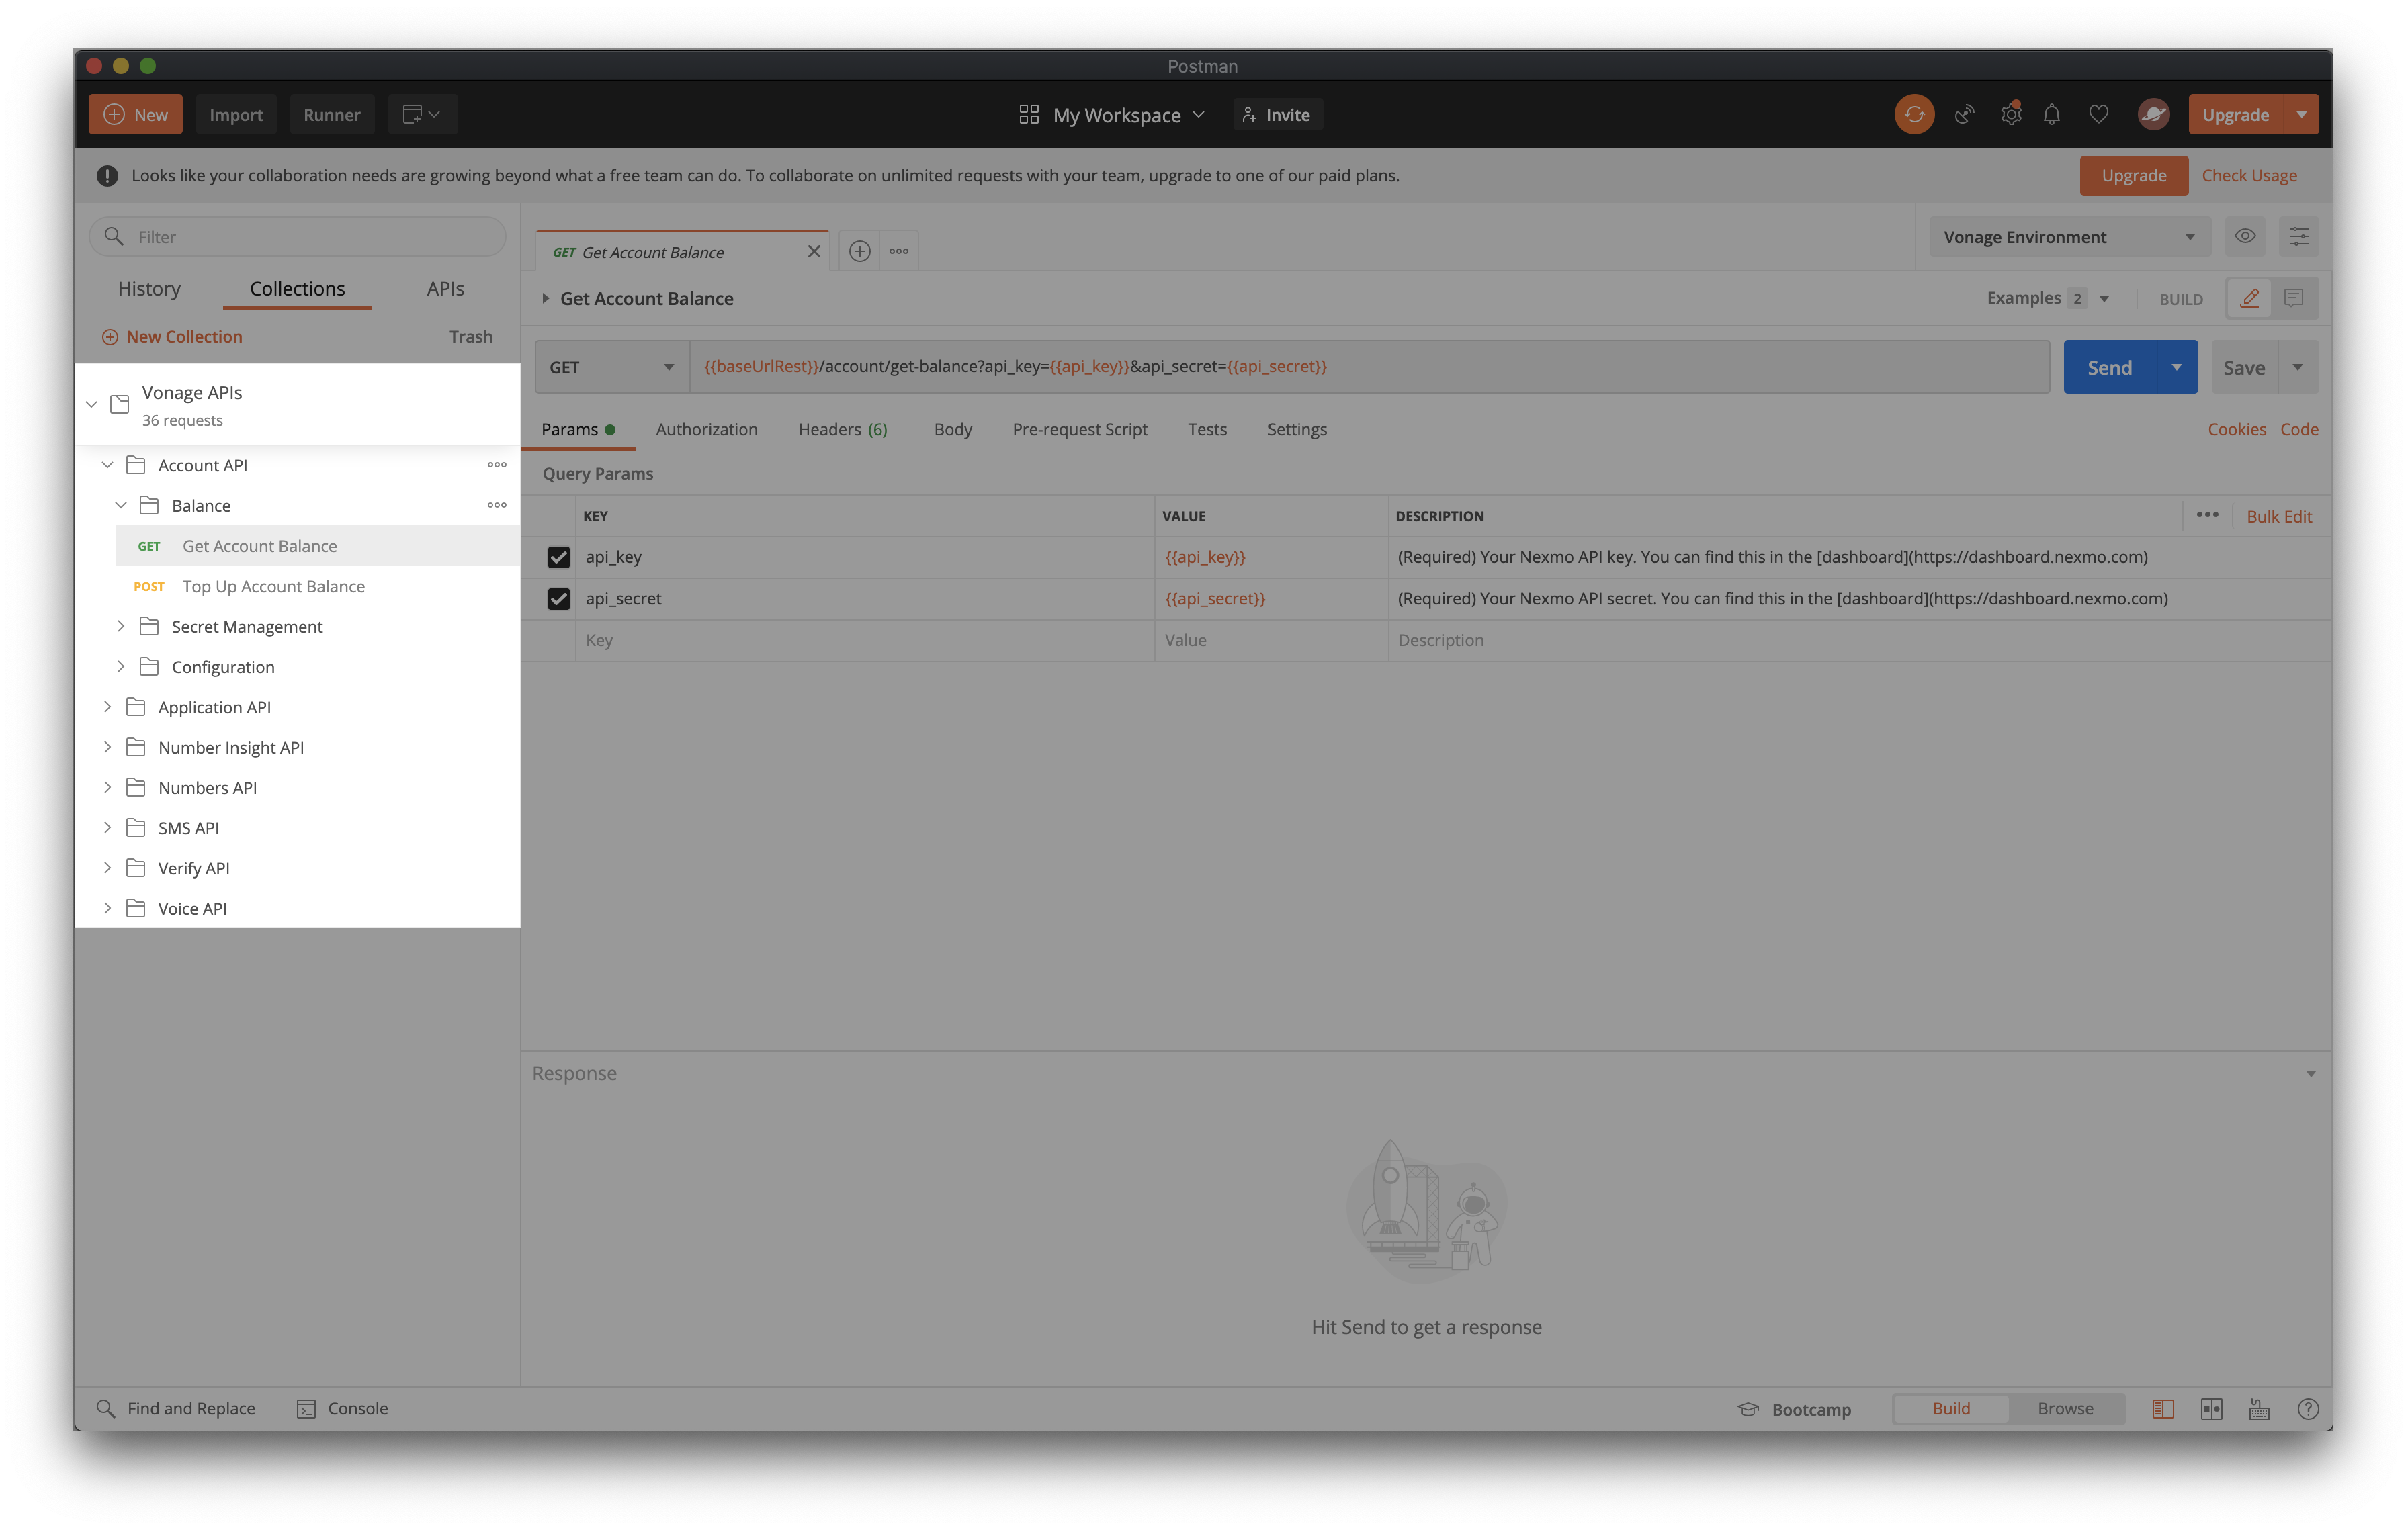Click the sync status icon

(1913, 114)
